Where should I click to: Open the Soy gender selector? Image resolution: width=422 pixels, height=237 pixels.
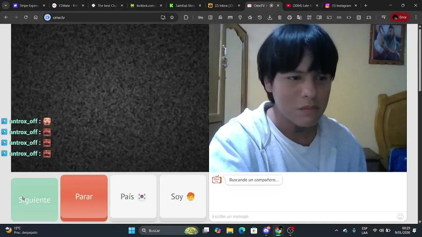click(183, 197)
